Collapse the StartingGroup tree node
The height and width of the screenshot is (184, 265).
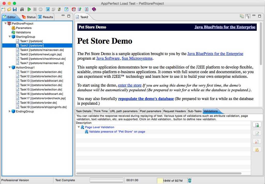(10, 37)
